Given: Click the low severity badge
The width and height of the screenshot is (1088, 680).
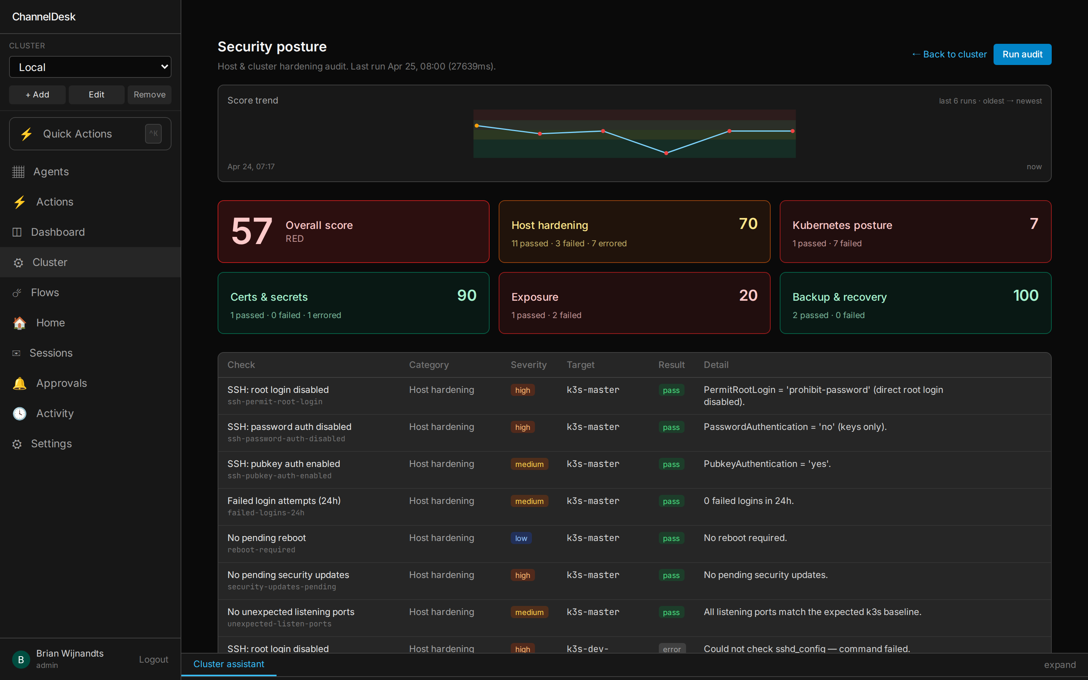Looking at the screenshot, I should [521, 538].
